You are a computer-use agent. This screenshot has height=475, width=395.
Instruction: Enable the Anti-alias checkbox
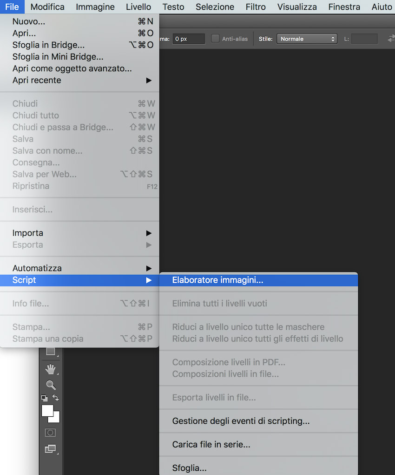216,39
